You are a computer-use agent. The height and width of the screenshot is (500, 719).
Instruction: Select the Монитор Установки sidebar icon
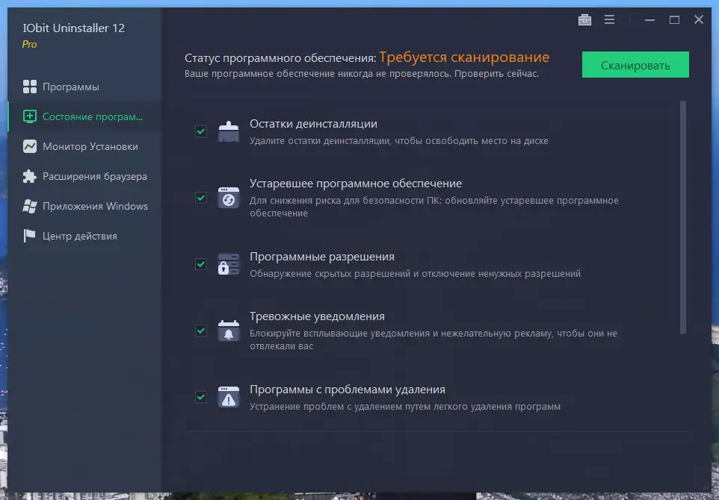[30, 146]
